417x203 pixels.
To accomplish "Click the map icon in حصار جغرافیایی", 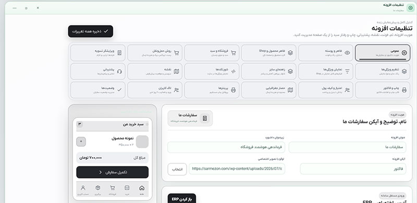I will (x=290, y=90).
